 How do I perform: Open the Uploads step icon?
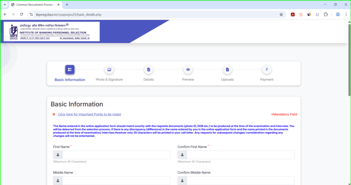click(x=228, y=69)
